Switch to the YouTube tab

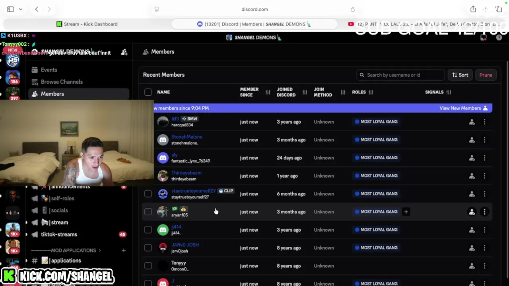point(423,24)
